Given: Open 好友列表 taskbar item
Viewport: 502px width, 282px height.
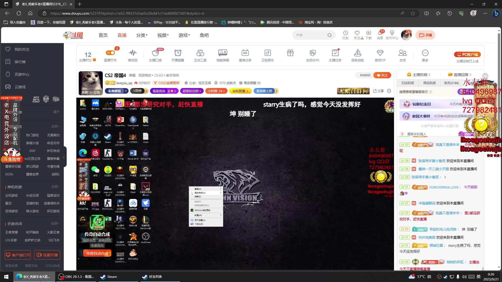Looking at the screenshot, I should coord(159,277).
